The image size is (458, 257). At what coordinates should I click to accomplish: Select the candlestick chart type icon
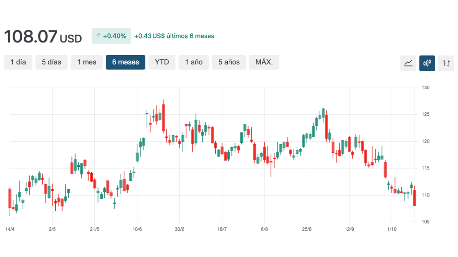pos(427,63)
